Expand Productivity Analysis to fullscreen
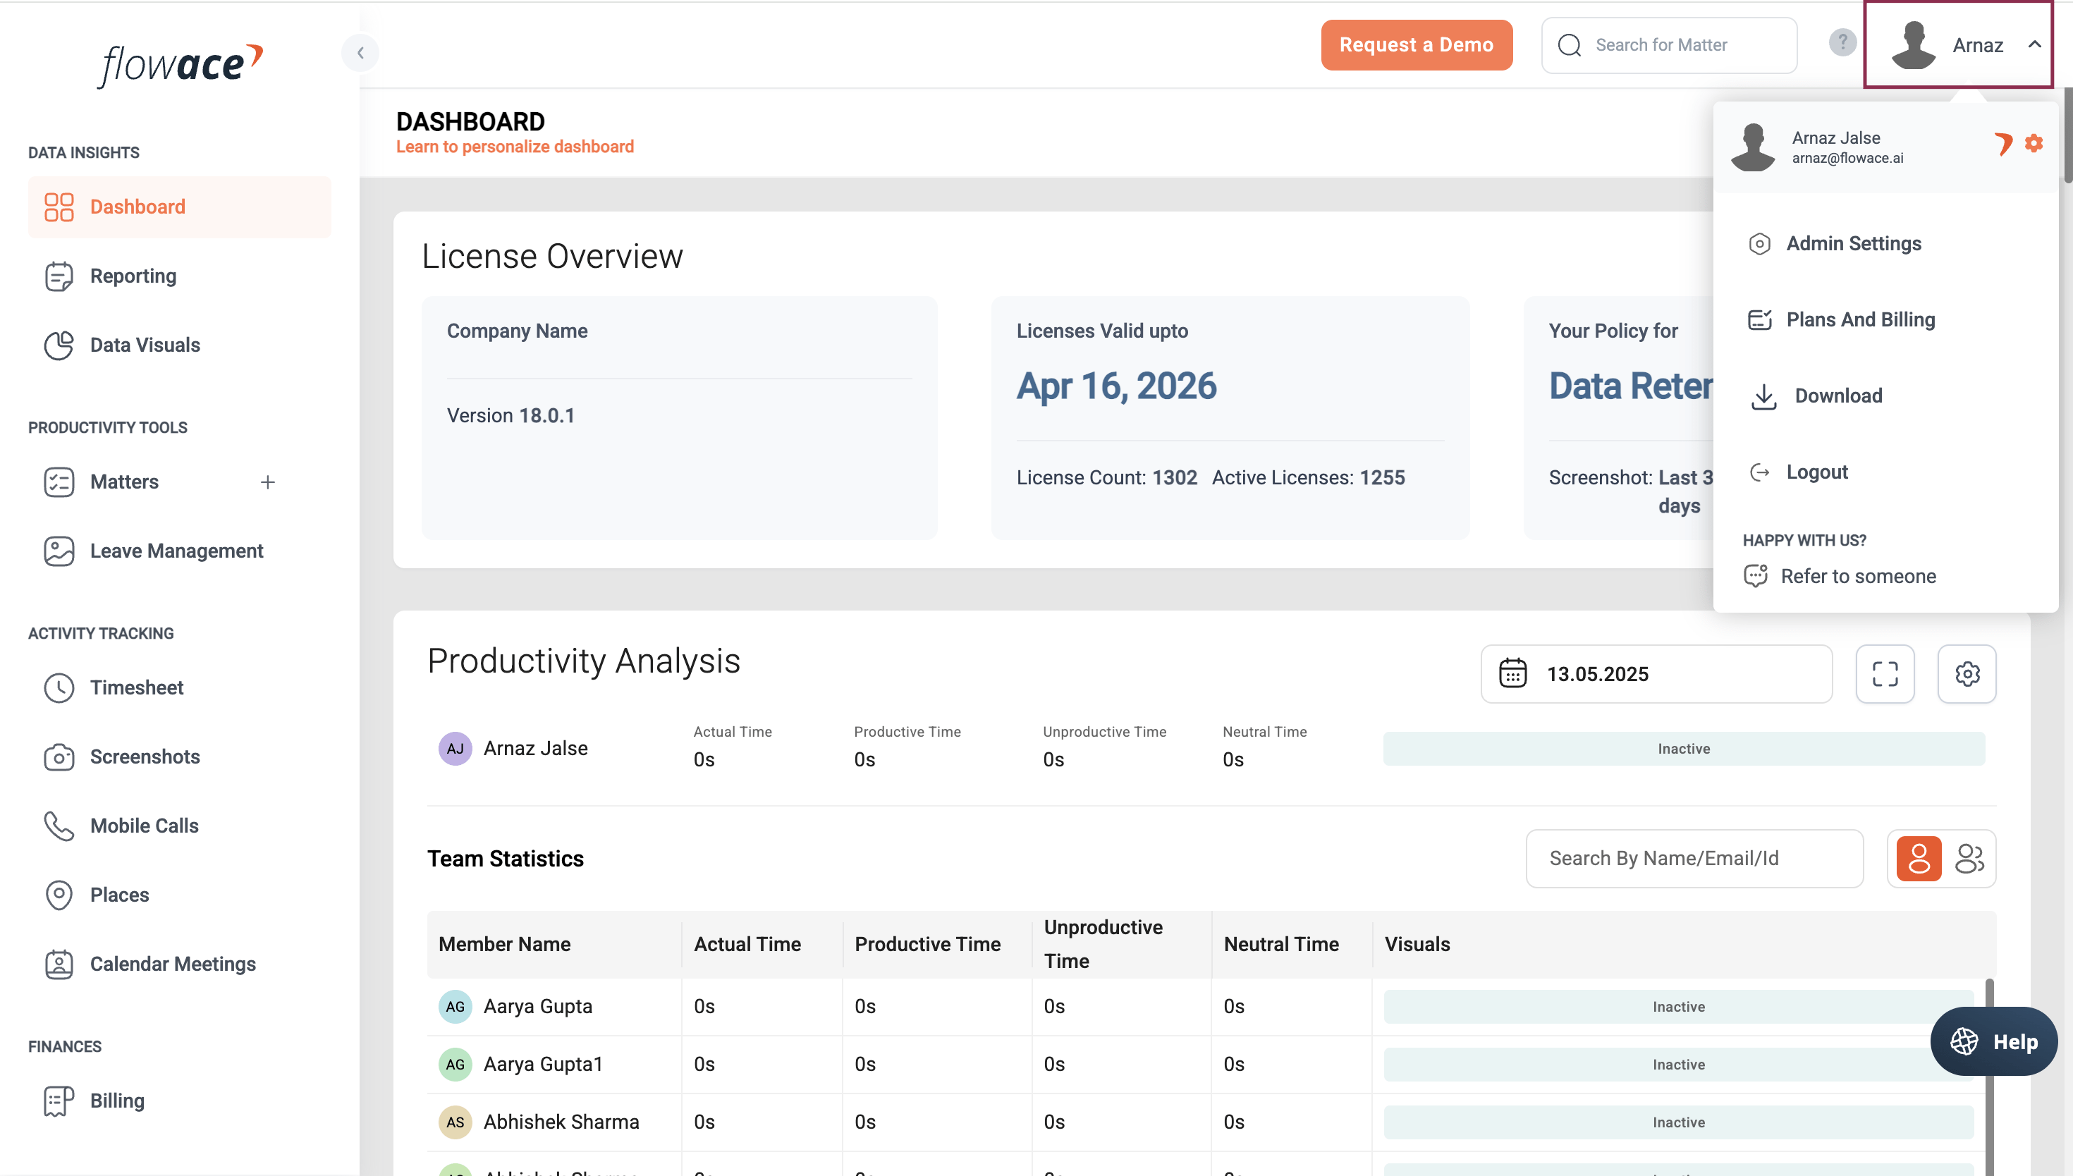This screenshot has width=2073, height=1176. pyautogui.click(x=1885, y=675)
